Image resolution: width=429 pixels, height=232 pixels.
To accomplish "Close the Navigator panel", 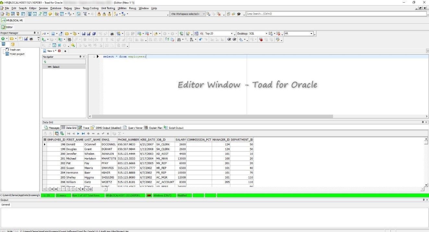I will click(x=84, y=56).
